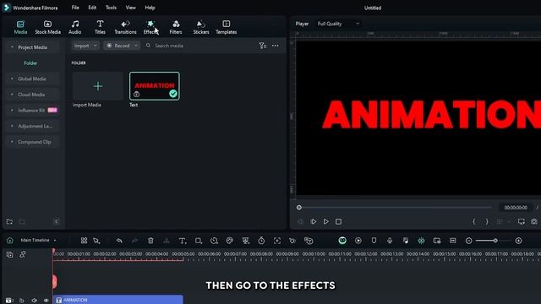Open the Import dropdown
The image size is (541, 304).
tap(85, 46)
